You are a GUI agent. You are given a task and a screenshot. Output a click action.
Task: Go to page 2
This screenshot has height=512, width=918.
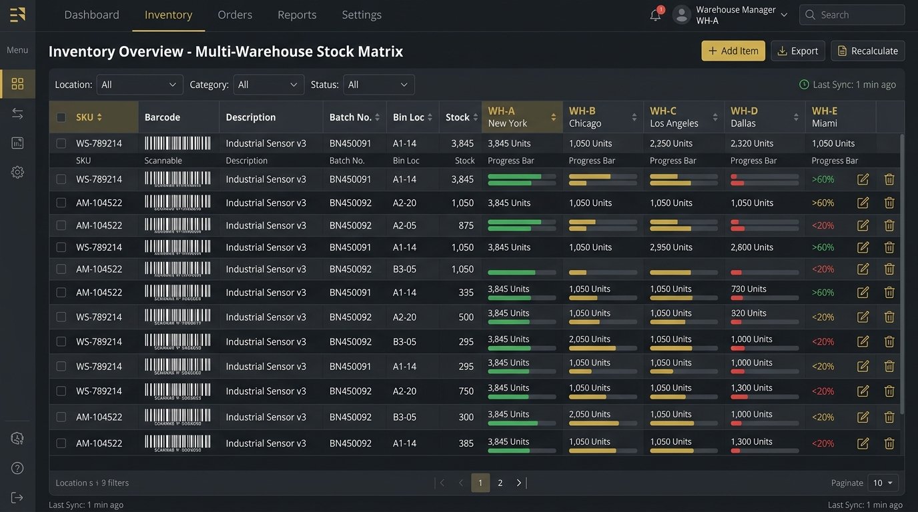coord(500,483)
